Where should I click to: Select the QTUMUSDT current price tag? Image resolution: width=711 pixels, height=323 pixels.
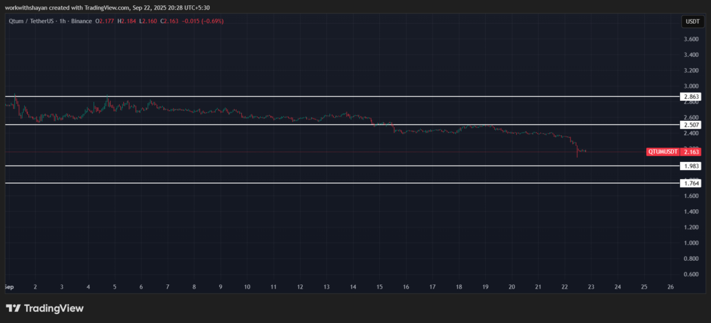(674, 152)
